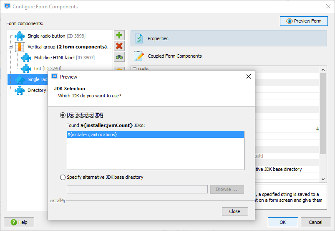Collapse the Vertical group tree node
Screen dimensions: 335x231
coord(10,47)
